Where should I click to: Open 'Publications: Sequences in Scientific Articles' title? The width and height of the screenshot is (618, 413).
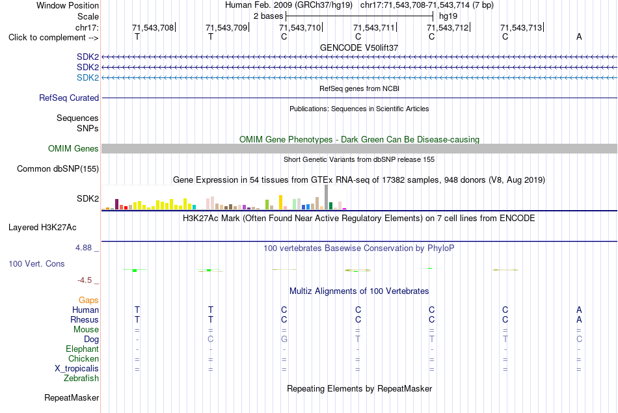point(358,109)
